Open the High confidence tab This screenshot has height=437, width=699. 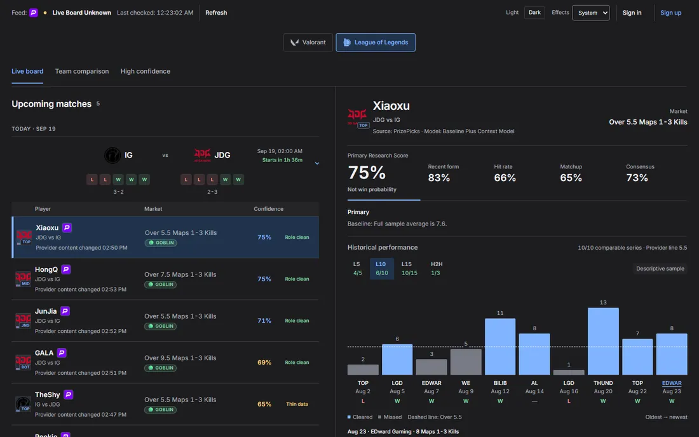coord(146,71)
